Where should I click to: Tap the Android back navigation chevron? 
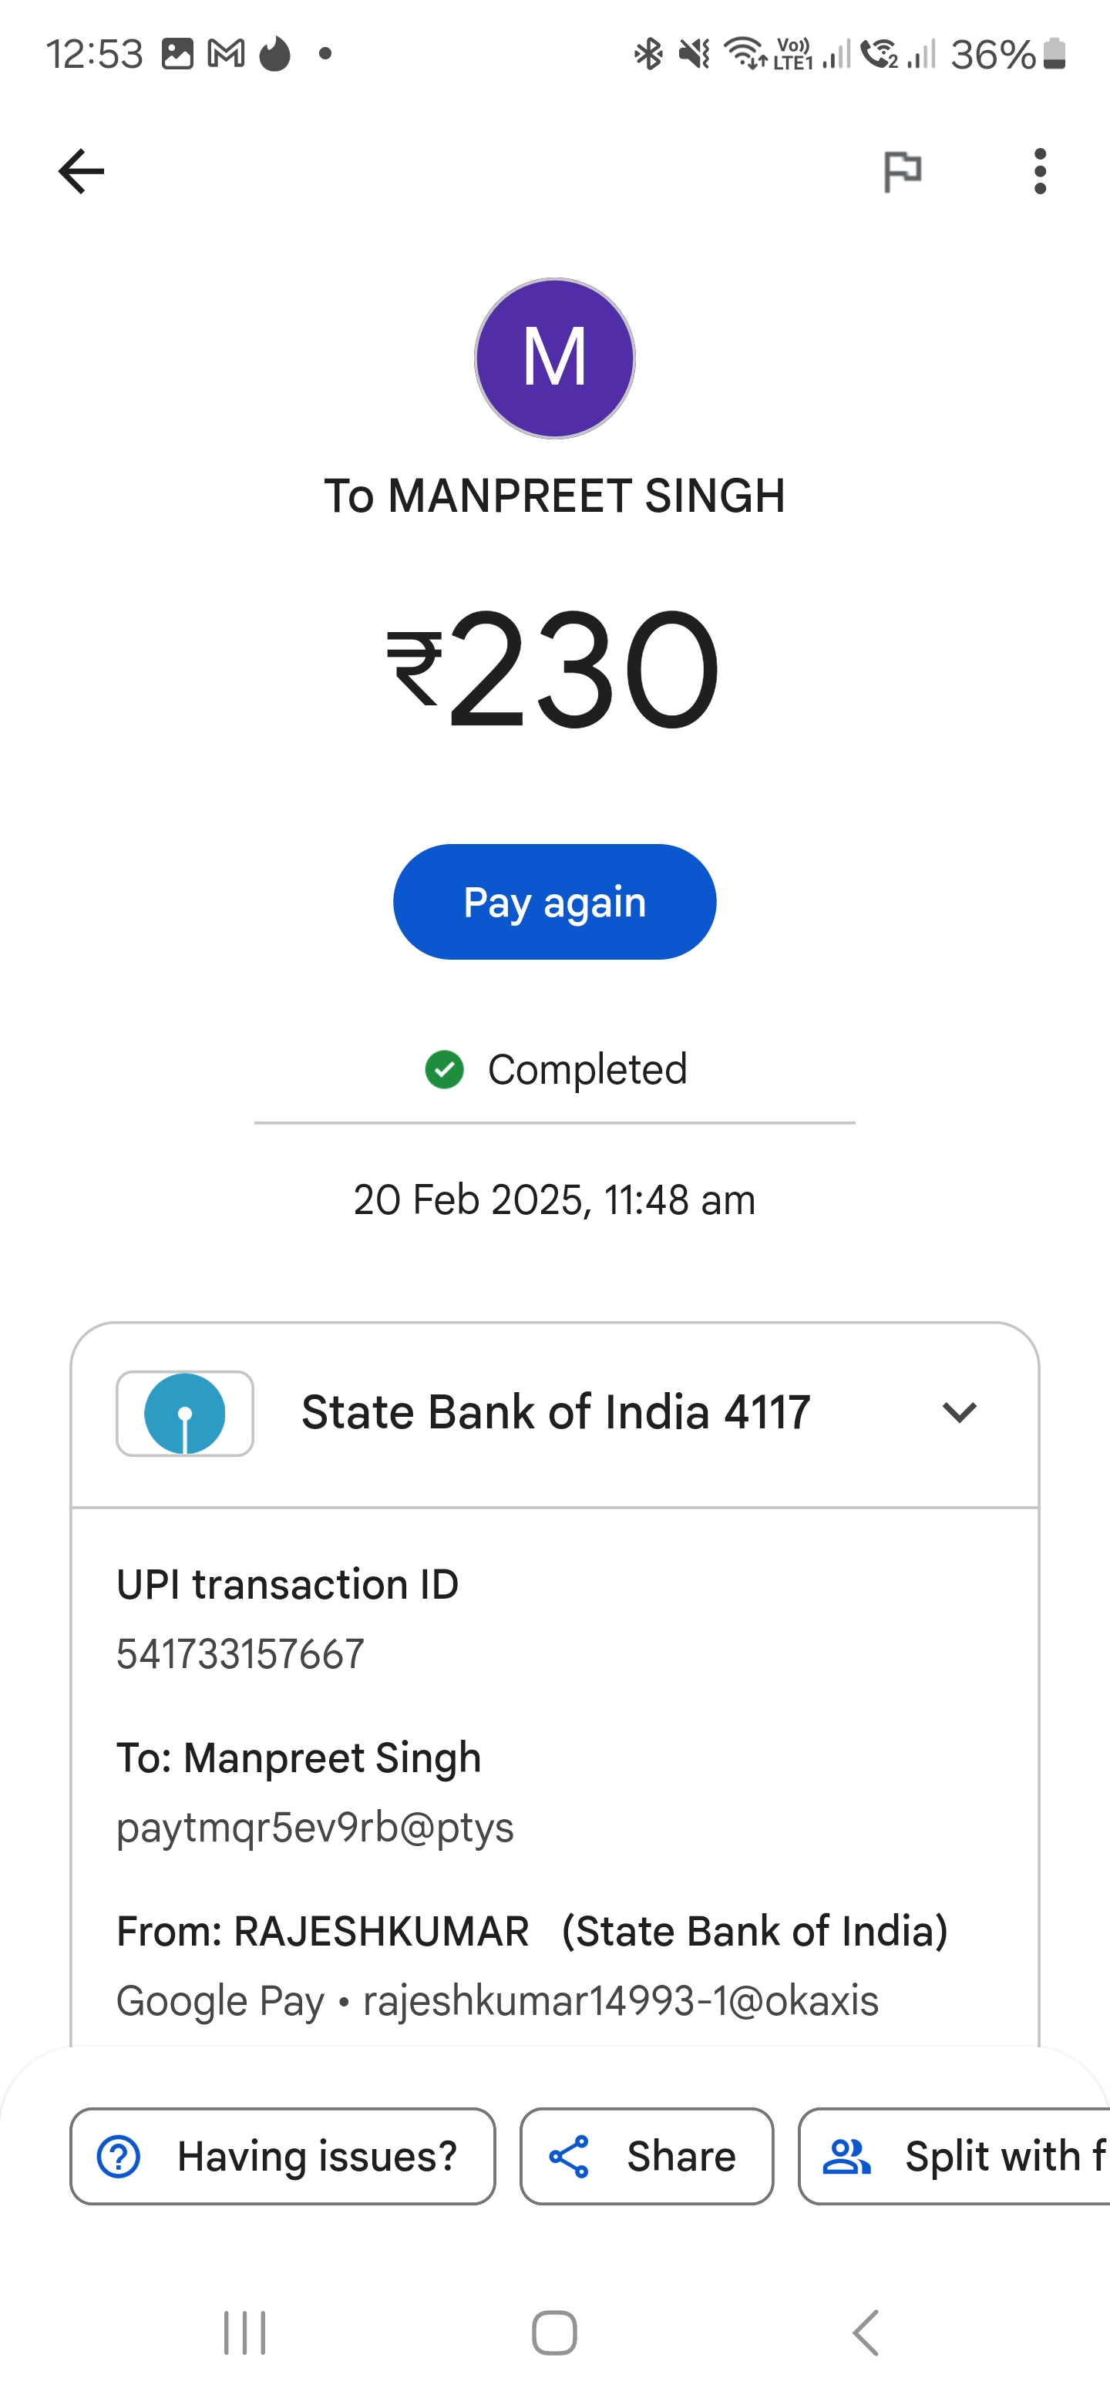[866, 2333]
